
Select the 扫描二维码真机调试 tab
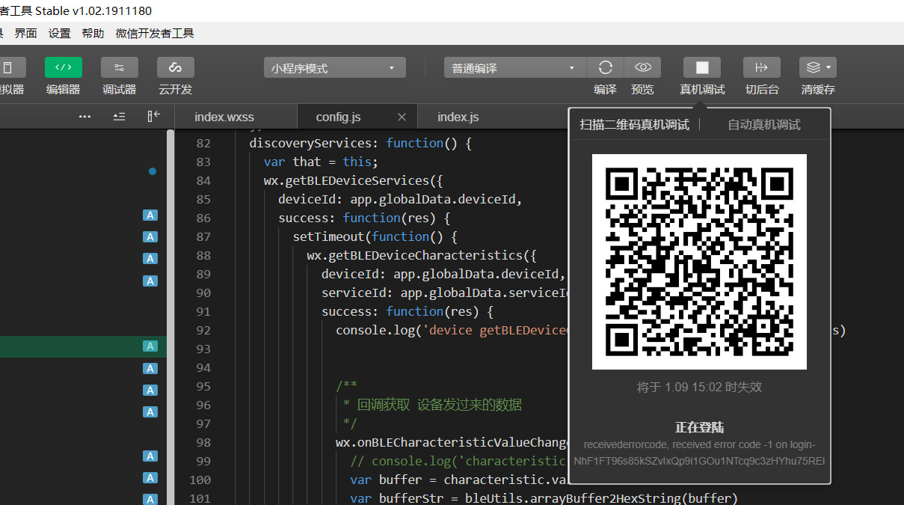point(635,125)
